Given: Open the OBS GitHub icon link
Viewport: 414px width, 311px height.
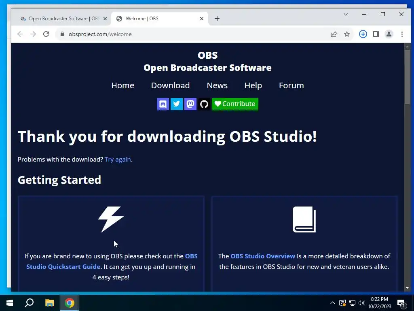Looking at the screenshot, I should tap(204, 104).
